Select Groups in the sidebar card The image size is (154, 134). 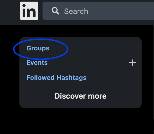pyautogui.click(x=38, y=48)
